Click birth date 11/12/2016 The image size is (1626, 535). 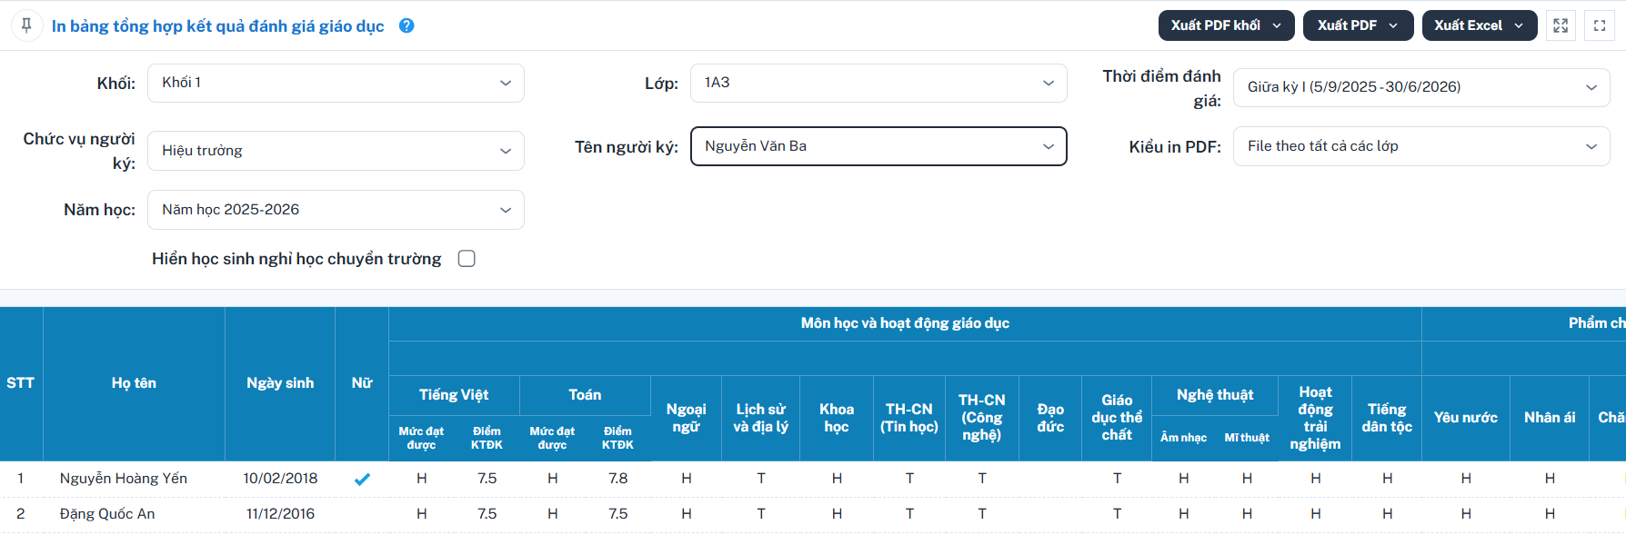(280, 514)
